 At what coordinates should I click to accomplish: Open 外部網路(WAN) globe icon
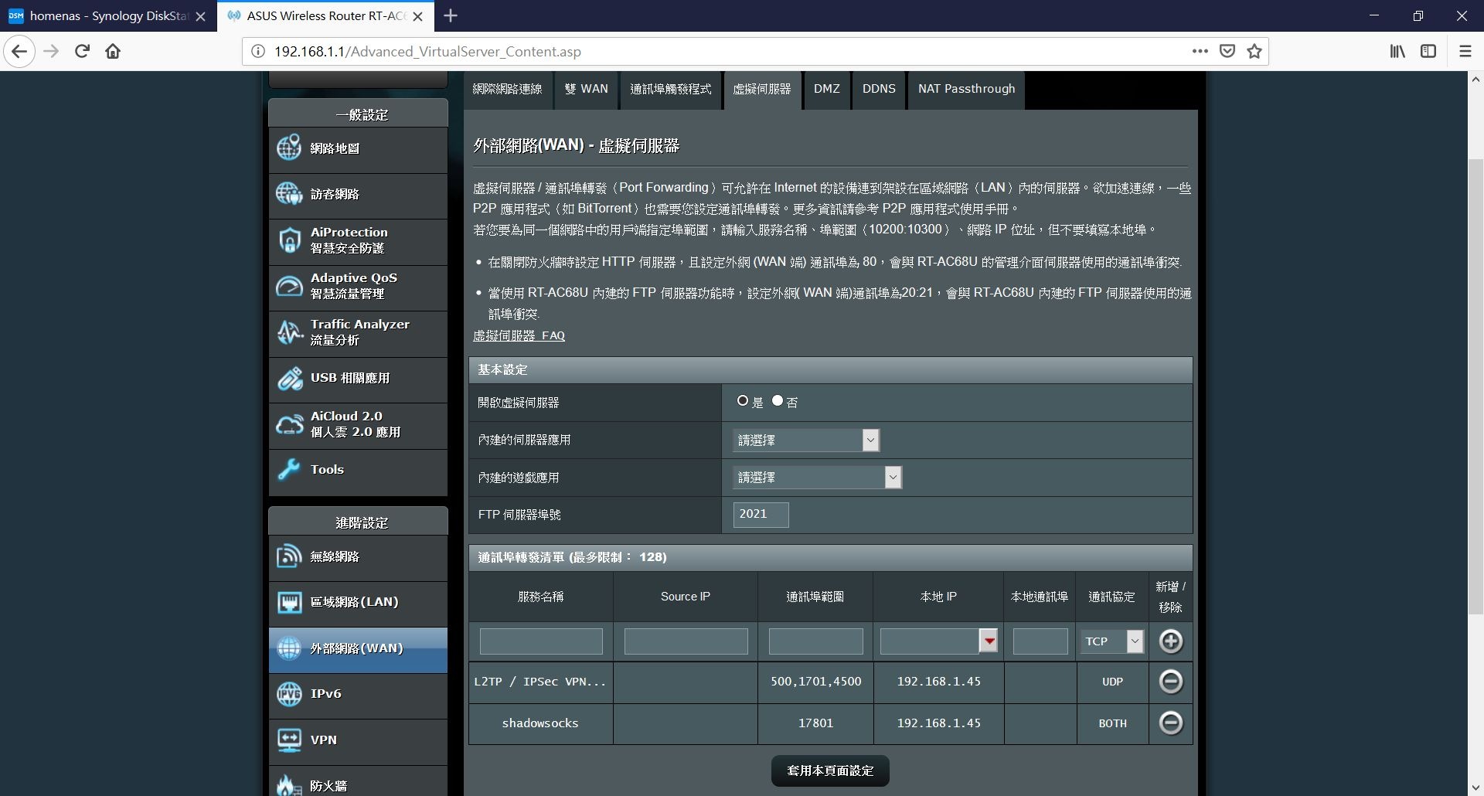tap(289, 648)
